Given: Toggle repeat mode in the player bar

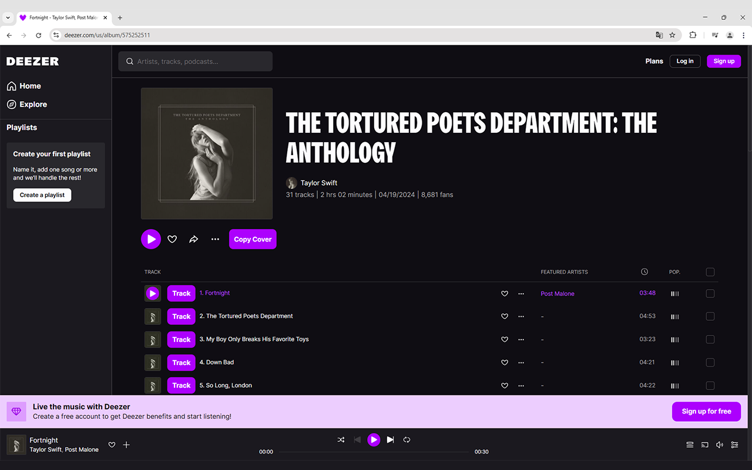Looking at the screenshot, I should 407,439.
